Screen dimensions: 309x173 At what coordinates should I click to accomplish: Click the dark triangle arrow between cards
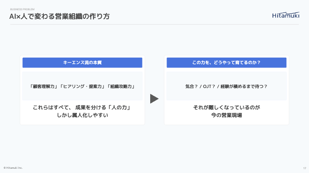click(x=154, y=99)
